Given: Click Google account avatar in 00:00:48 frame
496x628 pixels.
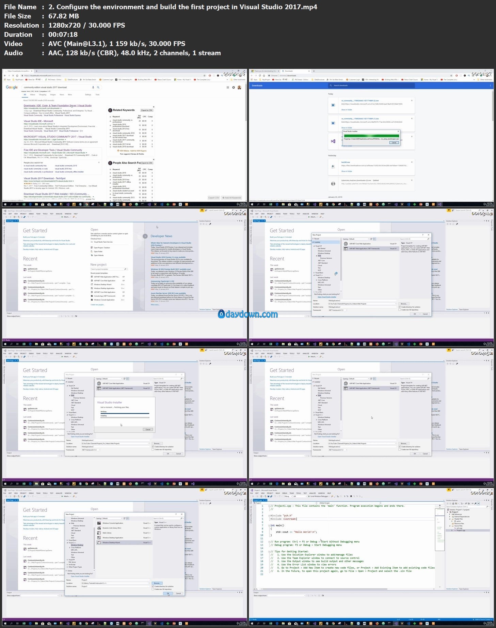Looking at the screenshot, I should tap(239, 88).
